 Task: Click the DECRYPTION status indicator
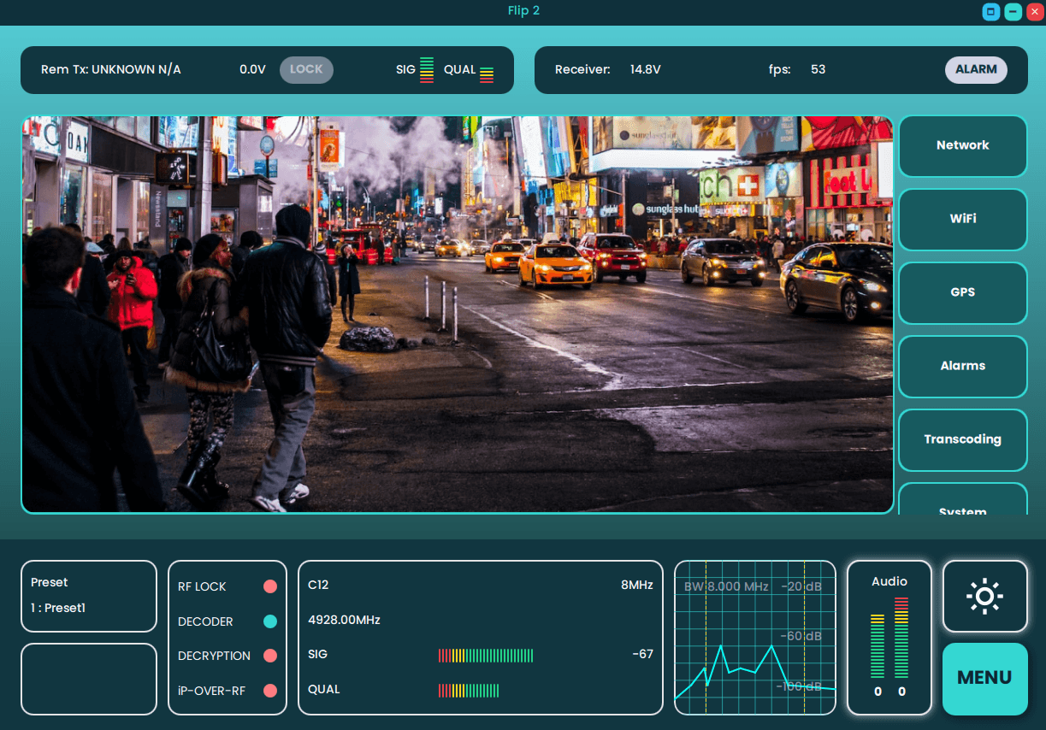tap(270, 656)
